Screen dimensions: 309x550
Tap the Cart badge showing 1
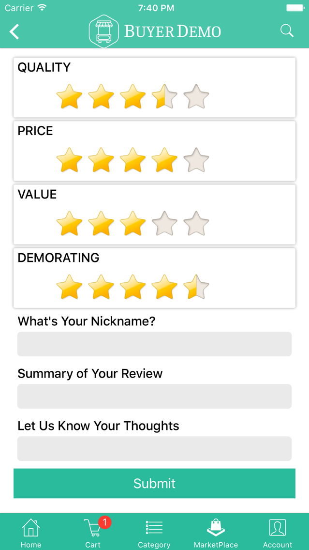coord(105,522)
